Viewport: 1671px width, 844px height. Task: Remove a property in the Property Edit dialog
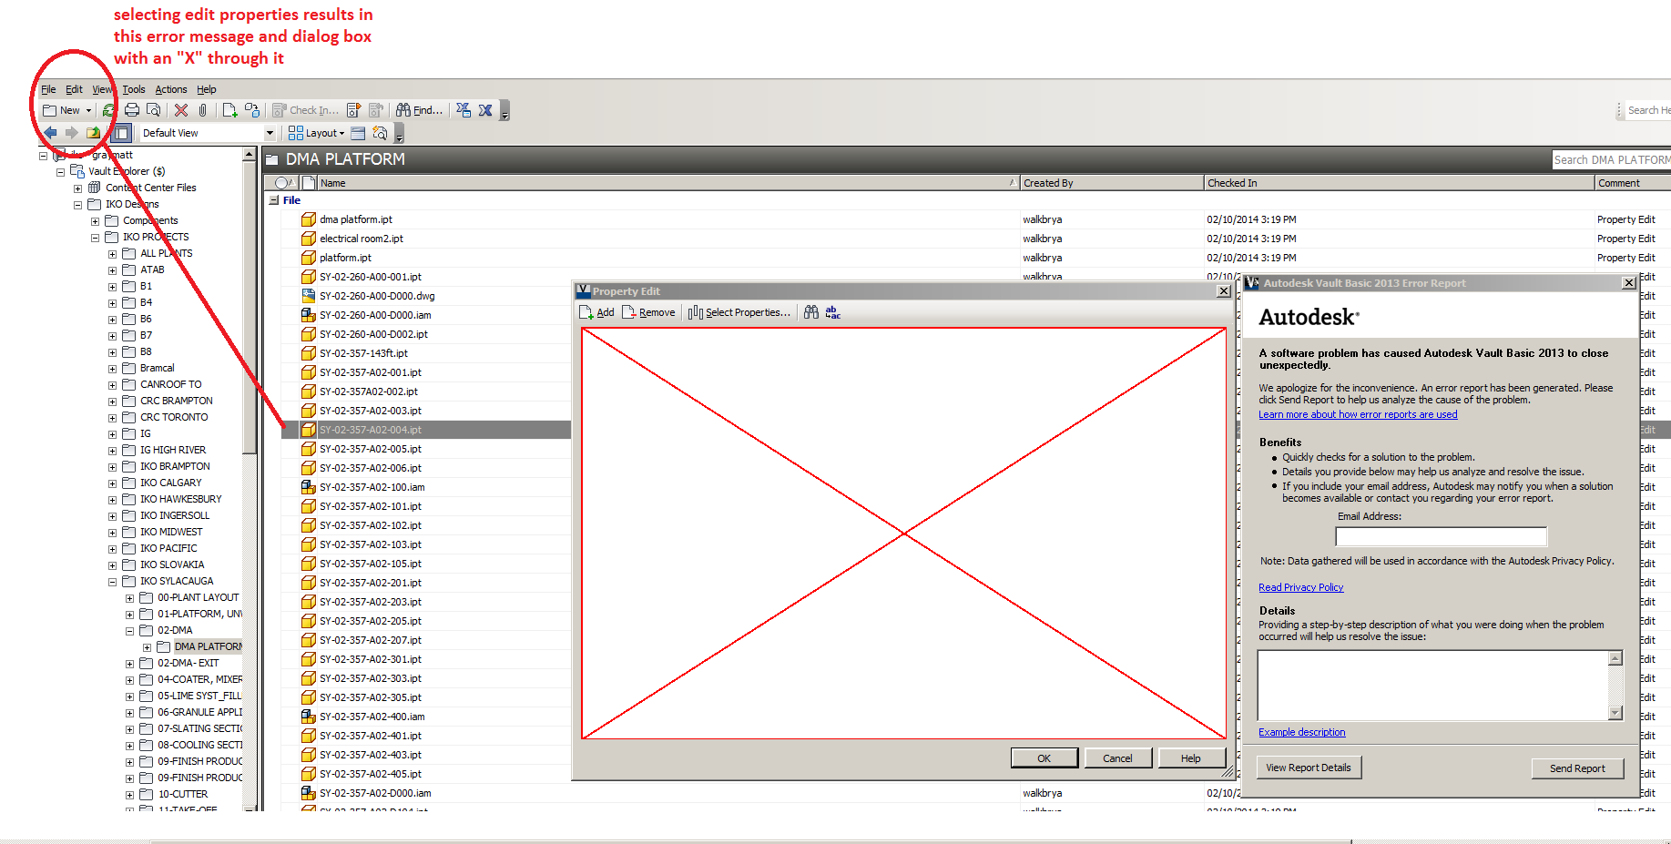648,312
